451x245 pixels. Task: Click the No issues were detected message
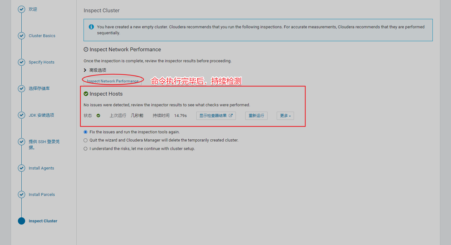[x=167, y=105]
